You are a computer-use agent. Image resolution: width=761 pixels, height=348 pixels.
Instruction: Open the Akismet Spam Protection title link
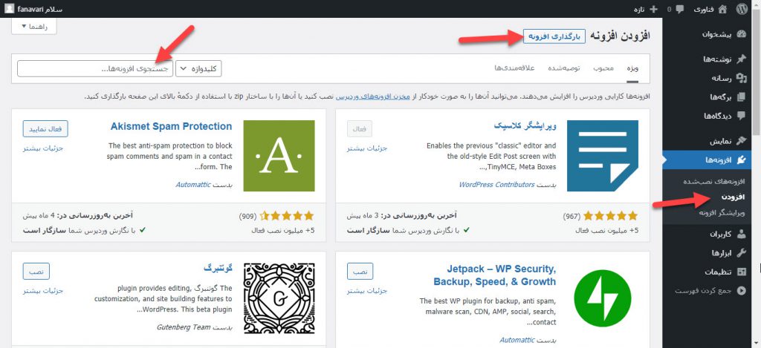point(171,127)
